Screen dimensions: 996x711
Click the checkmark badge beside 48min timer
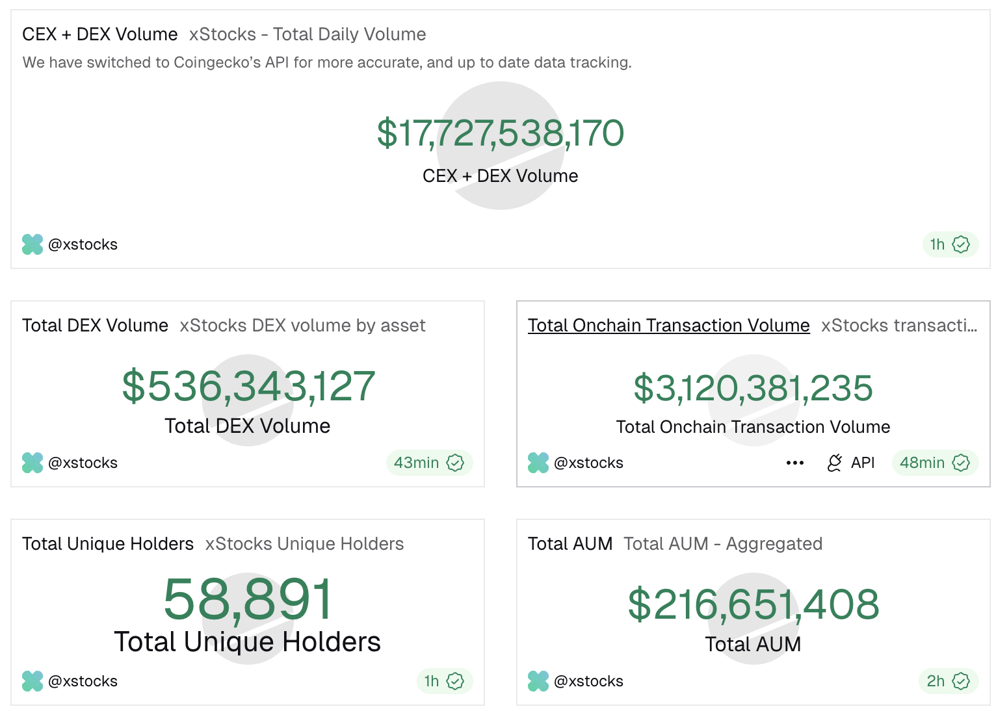click(x=961, y=463)
